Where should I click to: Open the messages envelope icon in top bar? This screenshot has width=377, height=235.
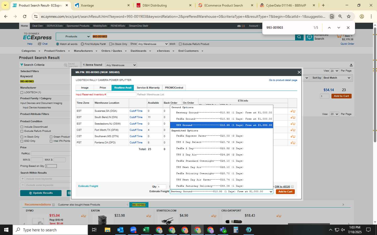pos(239,26)
